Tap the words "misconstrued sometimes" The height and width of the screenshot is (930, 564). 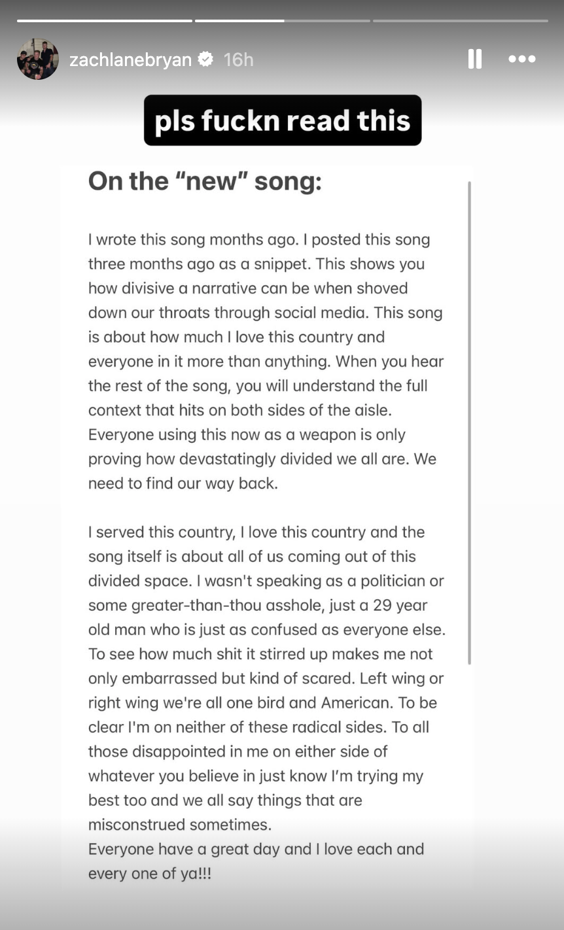click(x=179, y=825)
